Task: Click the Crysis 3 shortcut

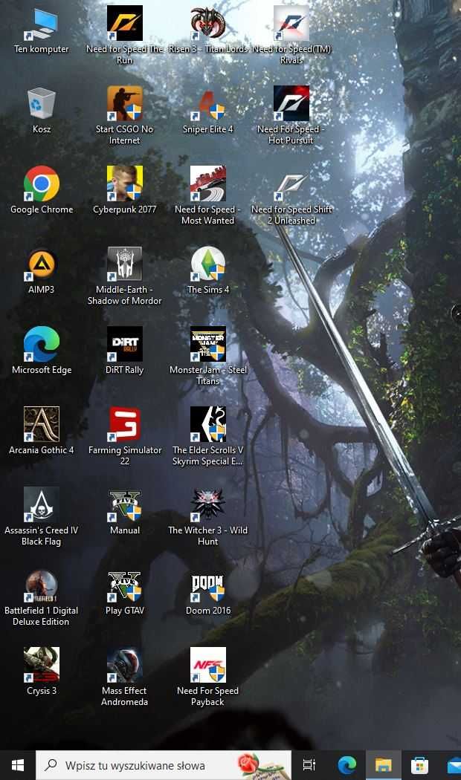Action: tap(42, 665)
